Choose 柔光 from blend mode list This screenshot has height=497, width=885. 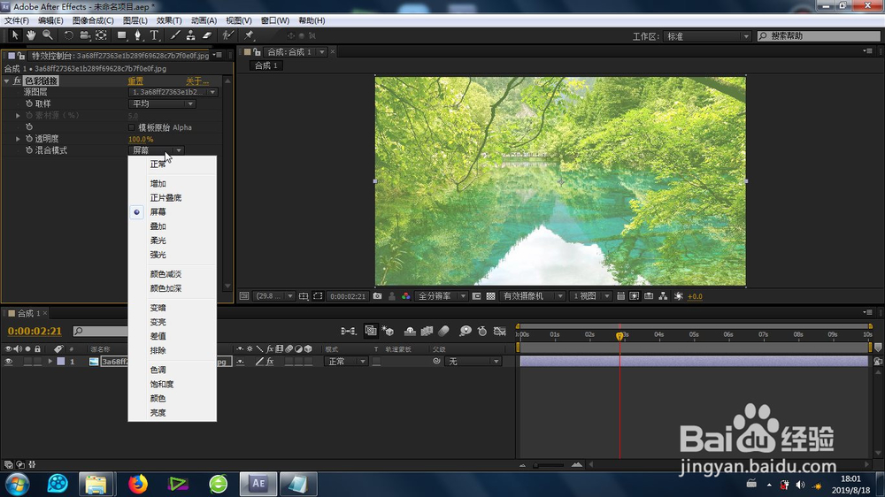click(x=158, y=241)
